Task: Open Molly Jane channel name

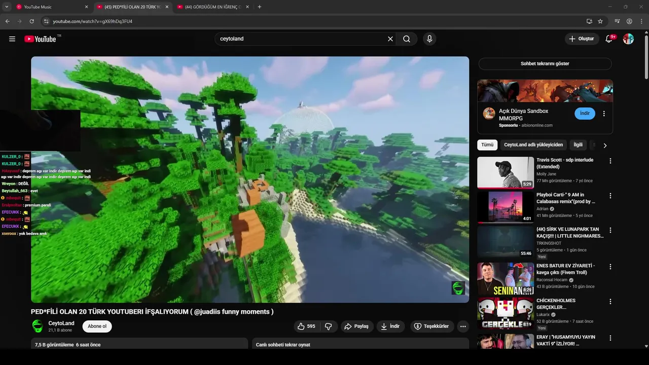Action: coord(547,174)
